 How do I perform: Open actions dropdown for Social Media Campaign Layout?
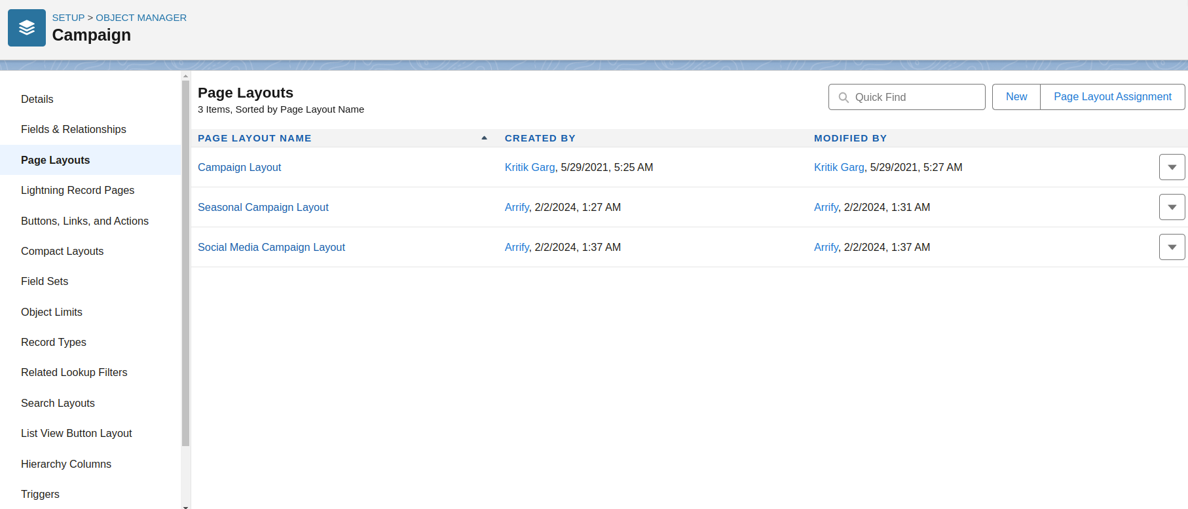(x=1172, y=247)
